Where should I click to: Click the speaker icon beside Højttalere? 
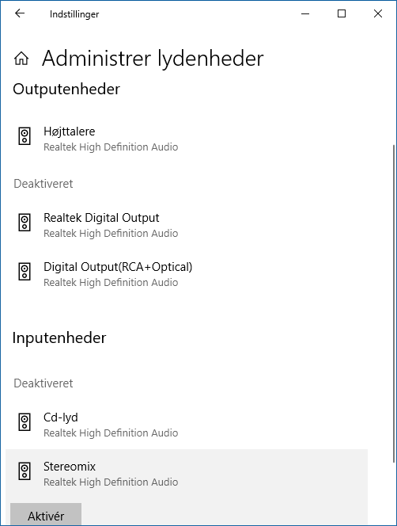pyautogui.click(x=25, y=136)
